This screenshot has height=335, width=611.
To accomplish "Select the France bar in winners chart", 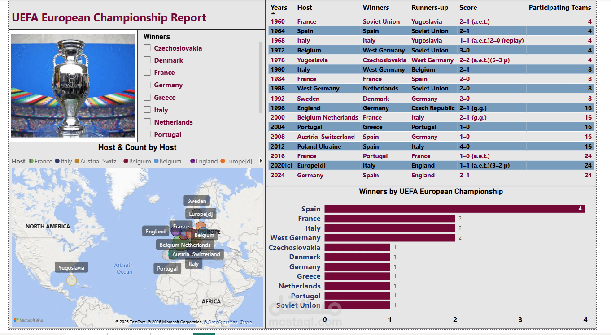I will 390,219.
